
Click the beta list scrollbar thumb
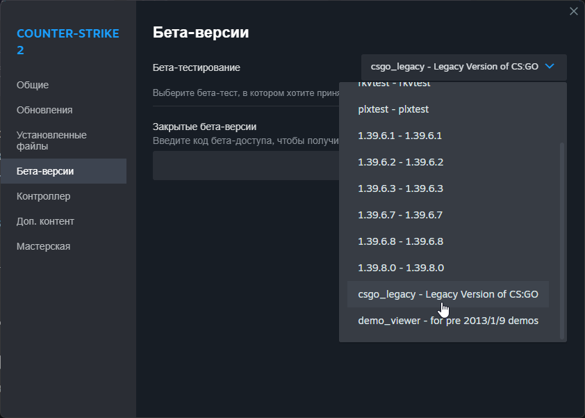[562, 241]
